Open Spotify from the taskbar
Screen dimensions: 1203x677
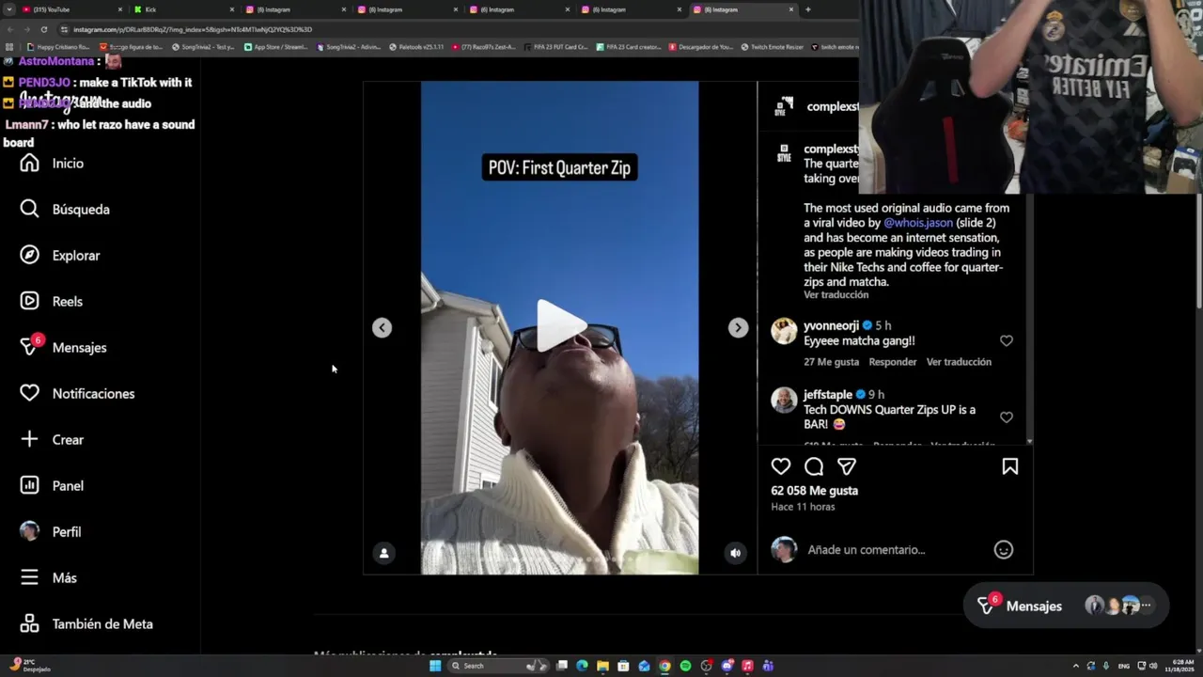pyautogui.click(x=685, y=666)
